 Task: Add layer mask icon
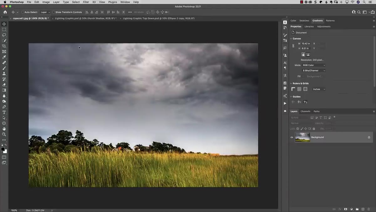click(x=346, y=209)
